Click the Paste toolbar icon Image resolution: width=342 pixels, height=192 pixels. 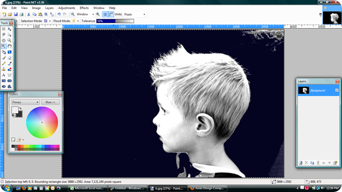click(40, 14)
